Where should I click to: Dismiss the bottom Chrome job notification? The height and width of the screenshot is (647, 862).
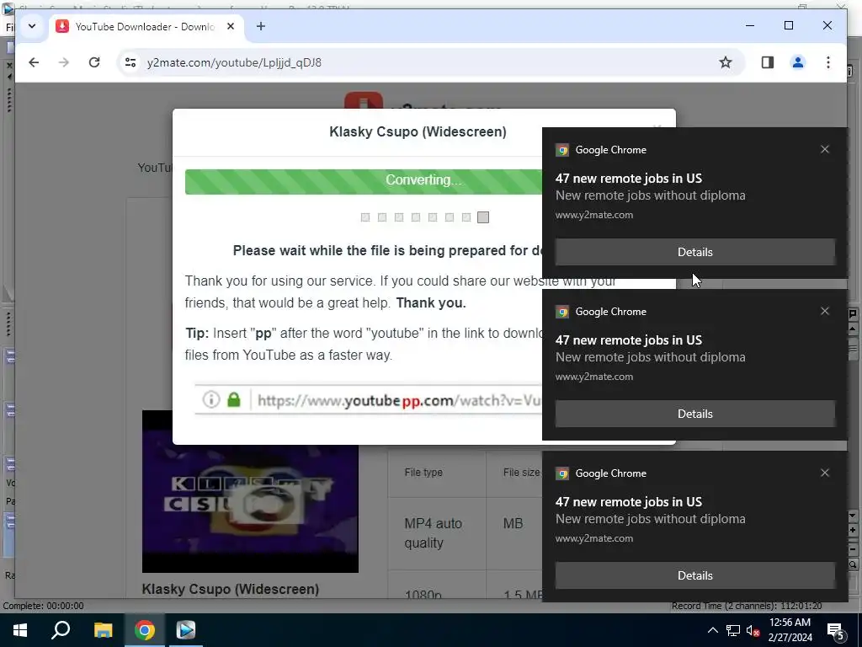coord(825,473)
